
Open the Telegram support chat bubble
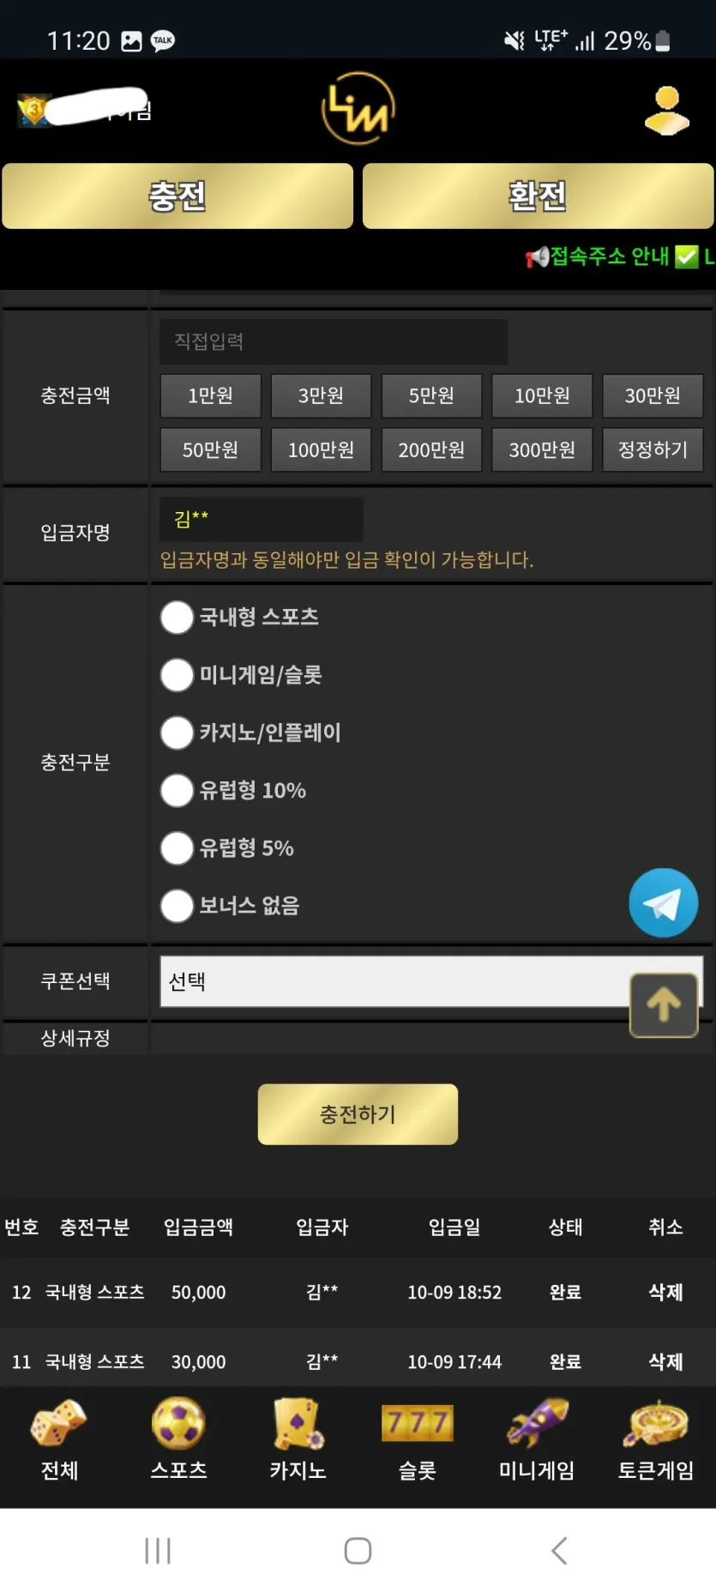(663, 902)
